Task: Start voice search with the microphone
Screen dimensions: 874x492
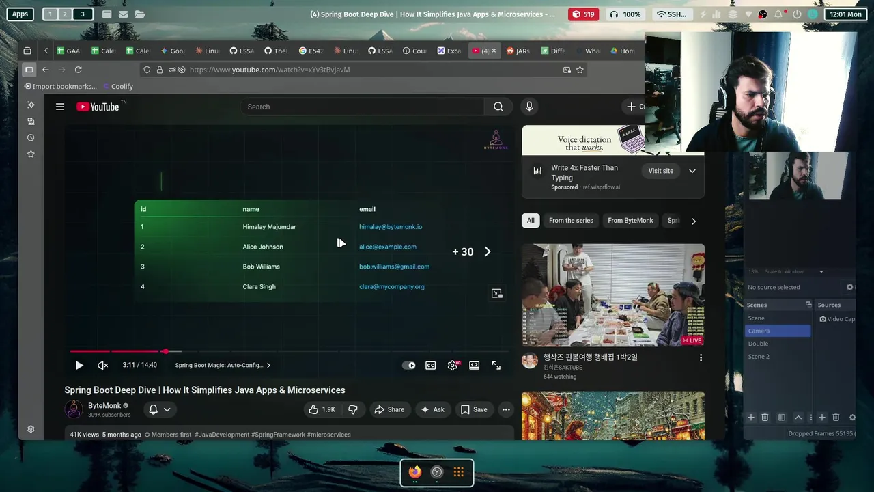Action: click(529, 107)
